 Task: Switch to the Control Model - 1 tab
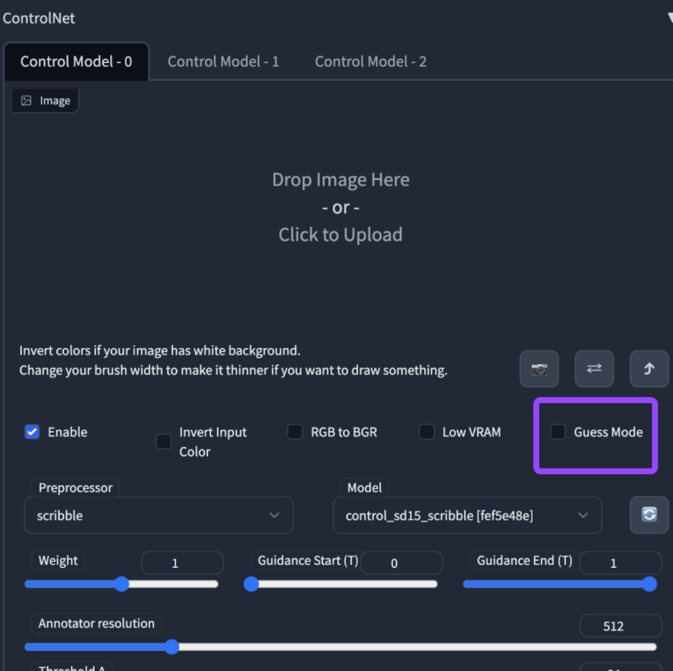(223, 61)
